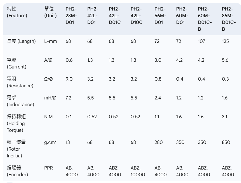This screenshot has width=241, height=183.
Task: Select the Rotor Inertia row label
Action: [x=16, y=149]
